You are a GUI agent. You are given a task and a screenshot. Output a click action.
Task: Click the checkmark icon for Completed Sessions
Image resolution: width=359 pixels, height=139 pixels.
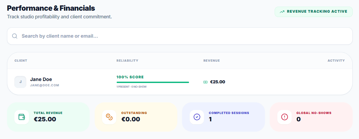click(197, 117)
